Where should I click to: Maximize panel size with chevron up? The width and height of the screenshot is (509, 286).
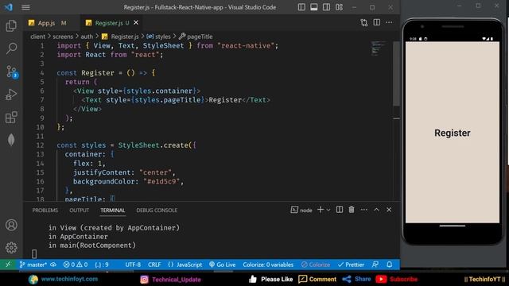[376, 210]
